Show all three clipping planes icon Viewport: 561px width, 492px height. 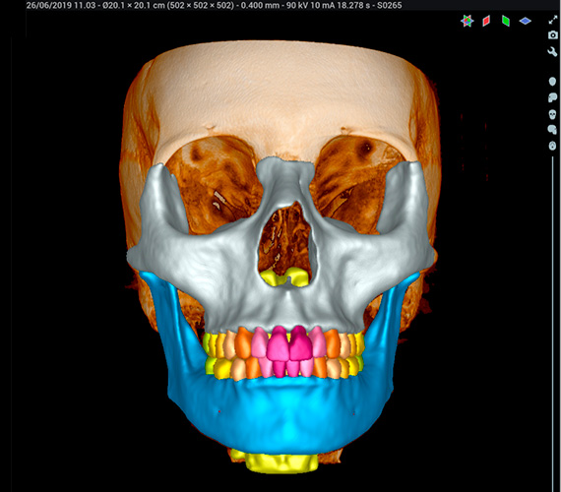pyautogui.click(x=467, y=21)
